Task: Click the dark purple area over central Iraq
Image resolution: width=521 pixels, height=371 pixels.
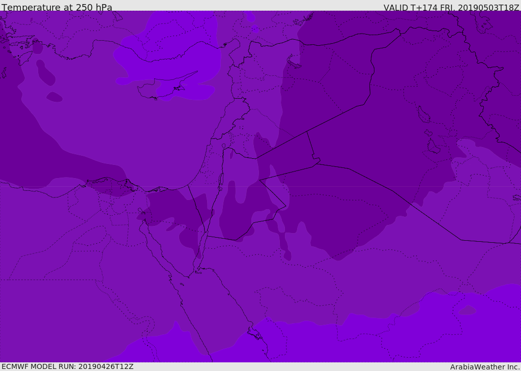Action: point(382,133)
